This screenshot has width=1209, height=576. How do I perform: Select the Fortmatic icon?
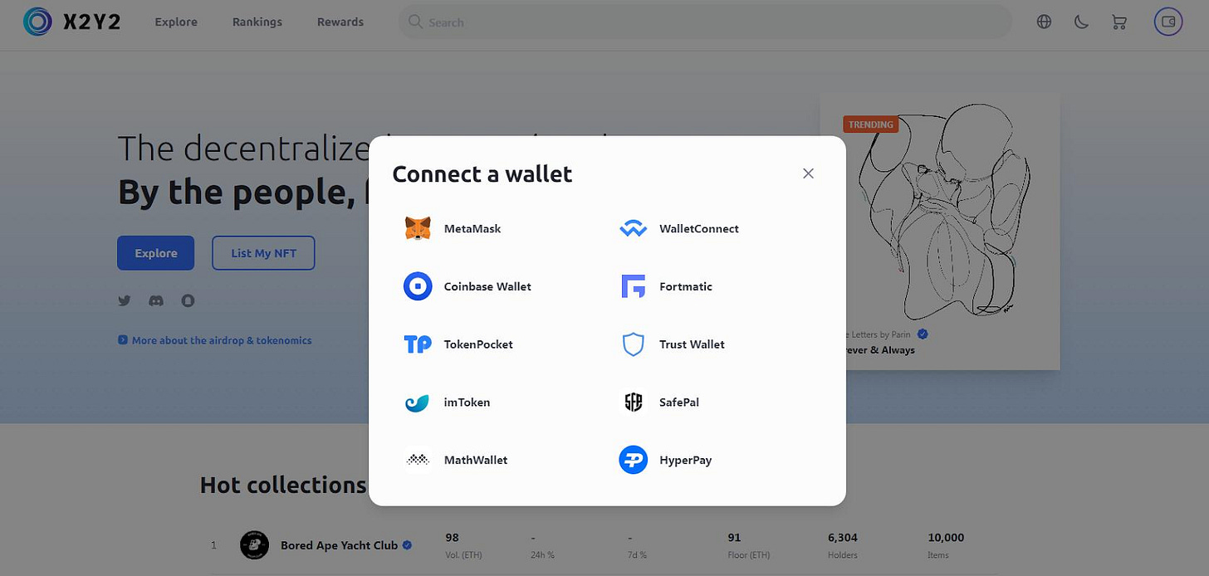[x=634, y=286]
